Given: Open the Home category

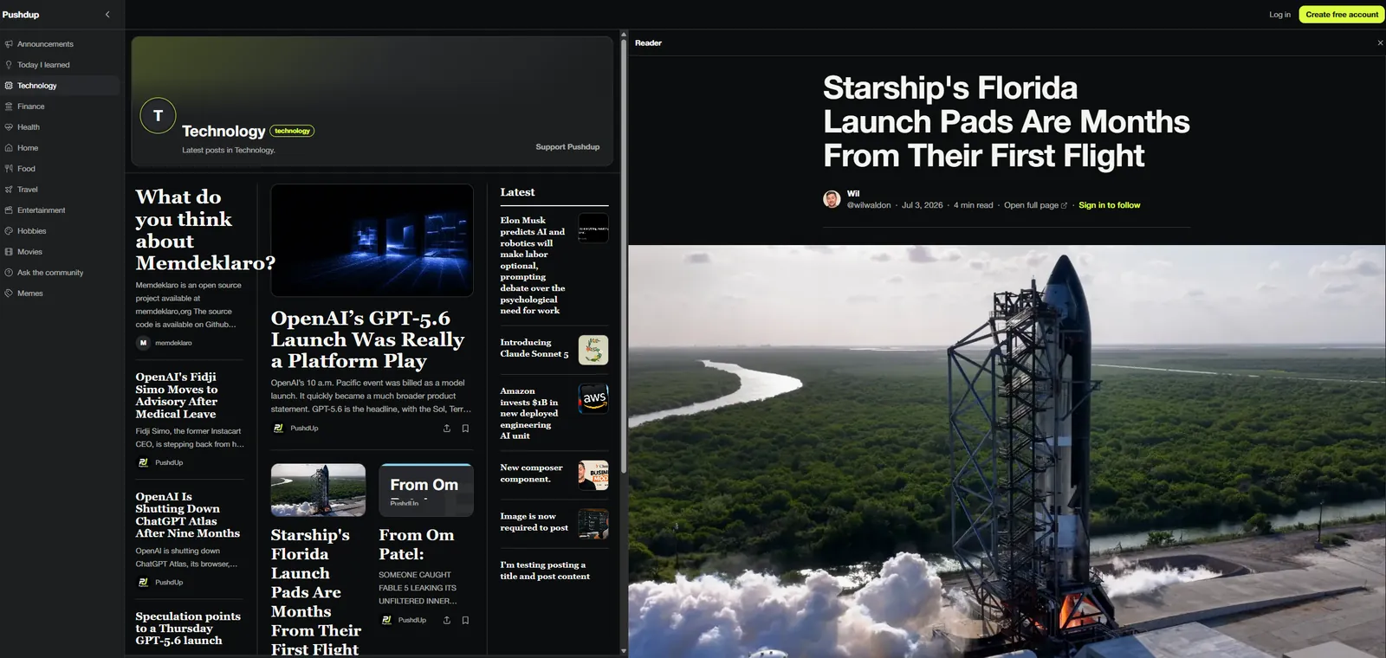Looking at the screenshot, I should (28, 148).
